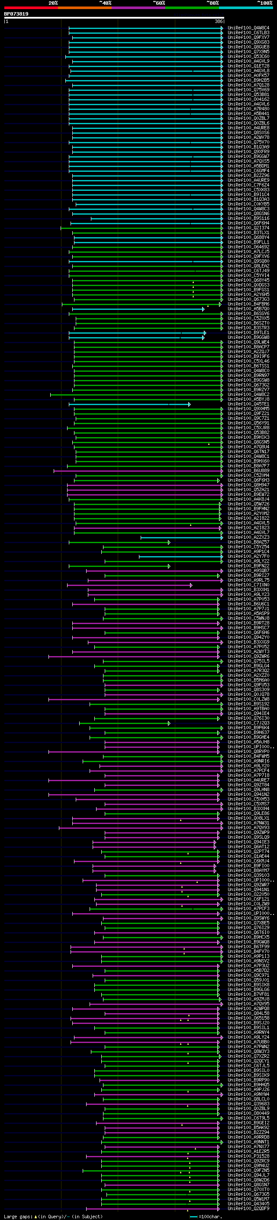Choose the UniRef100_B9GGW8 entry
This screenshot has width=277, height=1220.
coord(248,338)
